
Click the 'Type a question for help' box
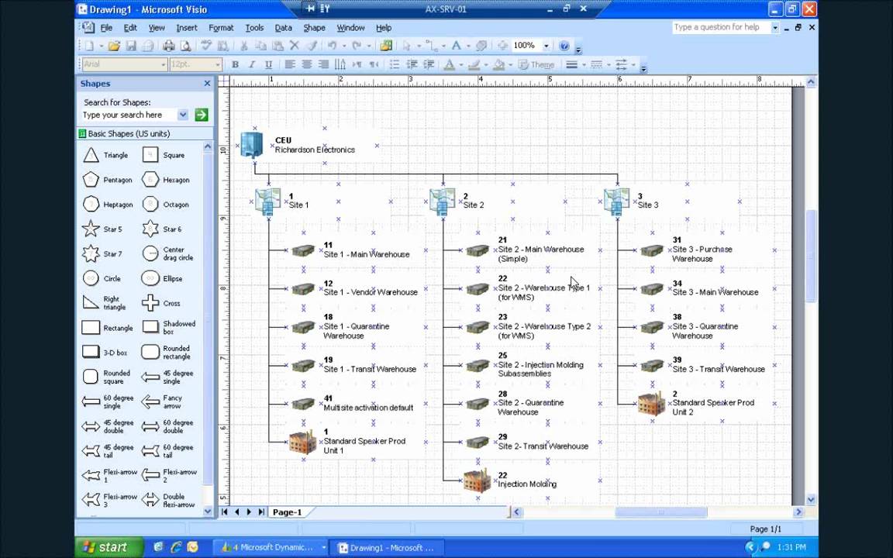click(720, 27)
